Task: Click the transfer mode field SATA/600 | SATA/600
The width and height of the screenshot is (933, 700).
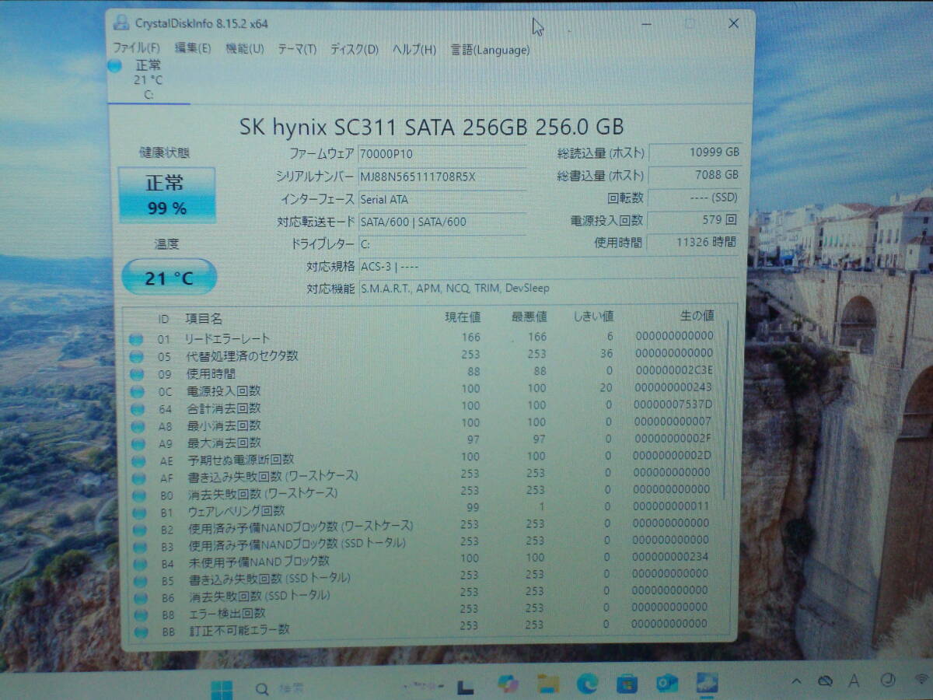Action: [x=442, y=222]
